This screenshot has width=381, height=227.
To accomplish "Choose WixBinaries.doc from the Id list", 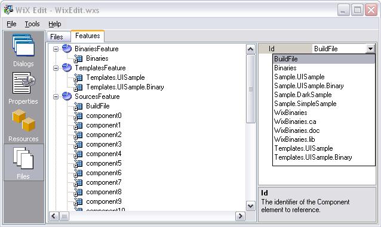I will 297,130.
